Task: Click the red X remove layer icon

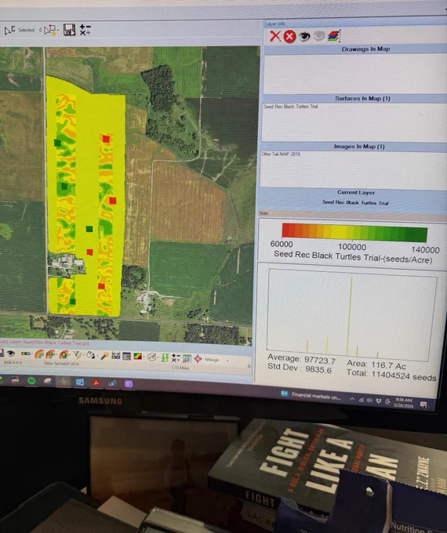Action: (x=275, y=36)
